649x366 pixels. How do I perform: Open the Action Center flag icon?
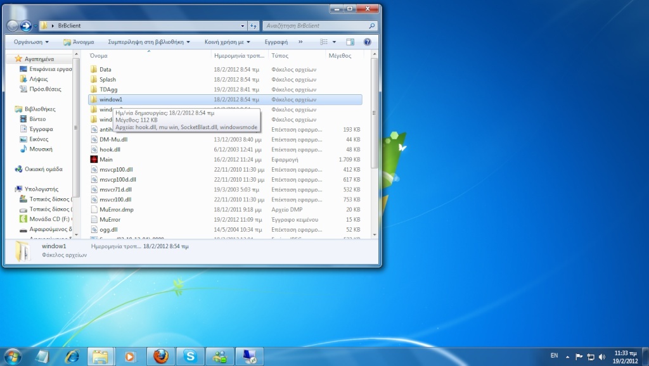coord(579,357)
